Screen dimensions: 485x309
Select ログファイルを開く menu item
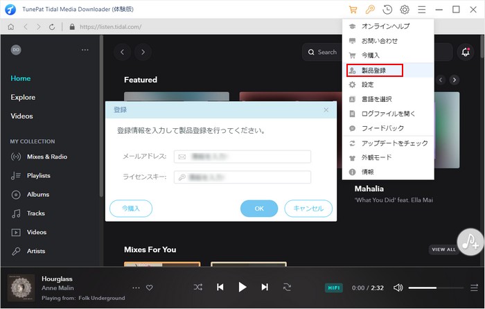pyautogui.click(x=388, y=114)
